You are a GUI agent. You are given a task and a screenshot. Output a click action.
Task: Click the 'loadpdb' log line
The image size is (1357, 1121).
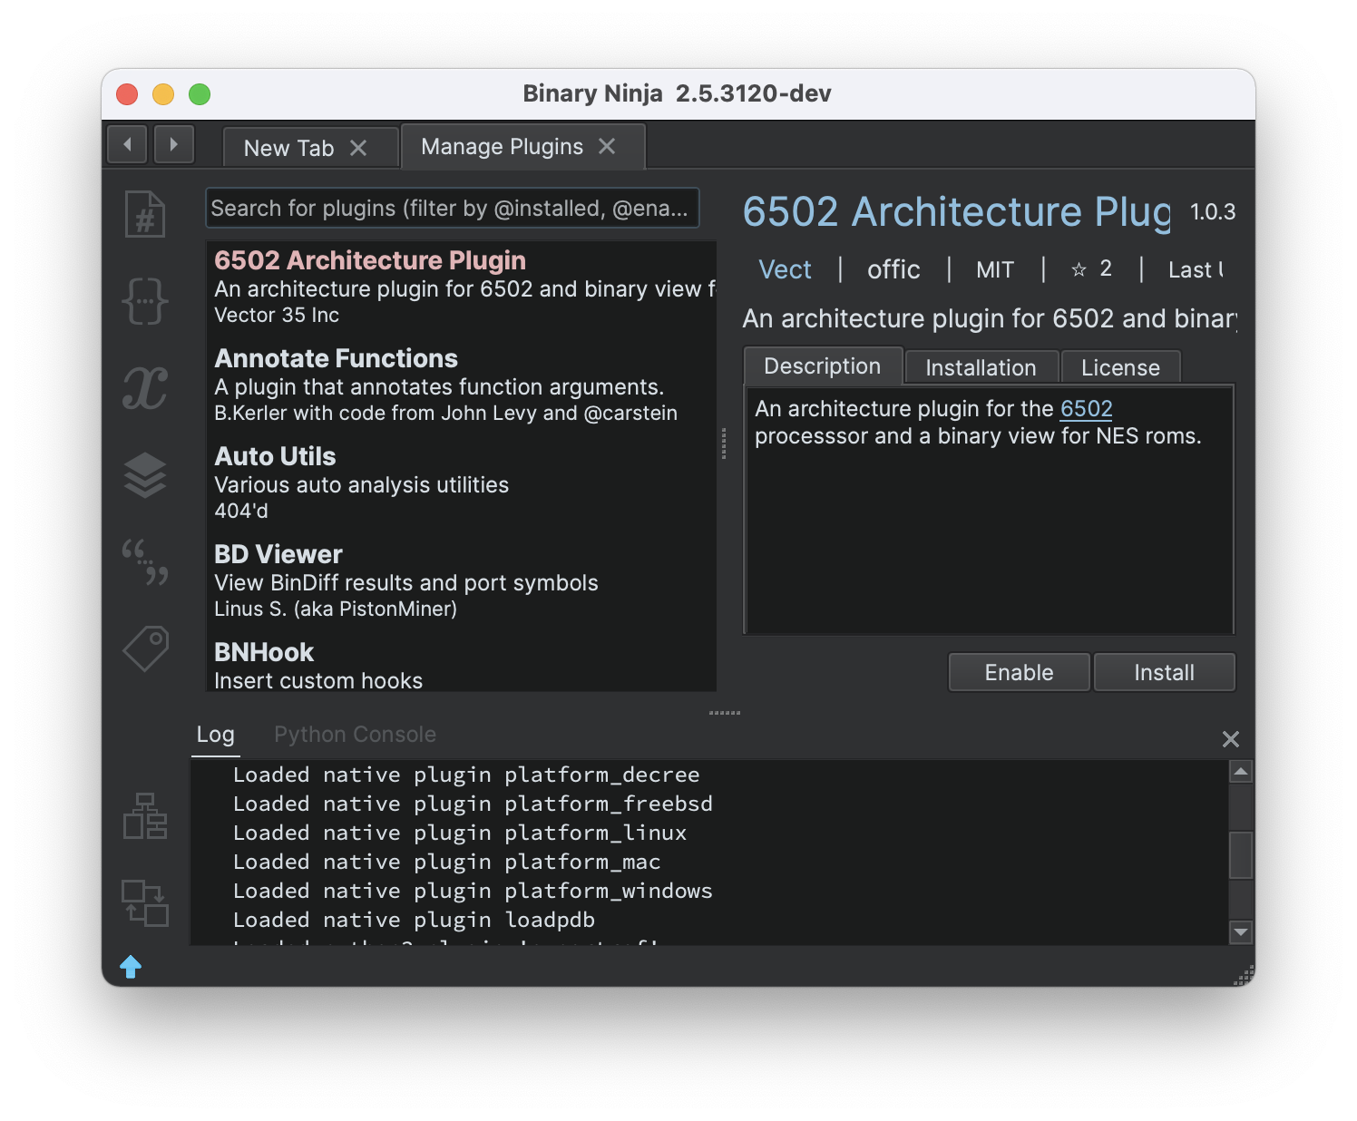coord(414,920)
